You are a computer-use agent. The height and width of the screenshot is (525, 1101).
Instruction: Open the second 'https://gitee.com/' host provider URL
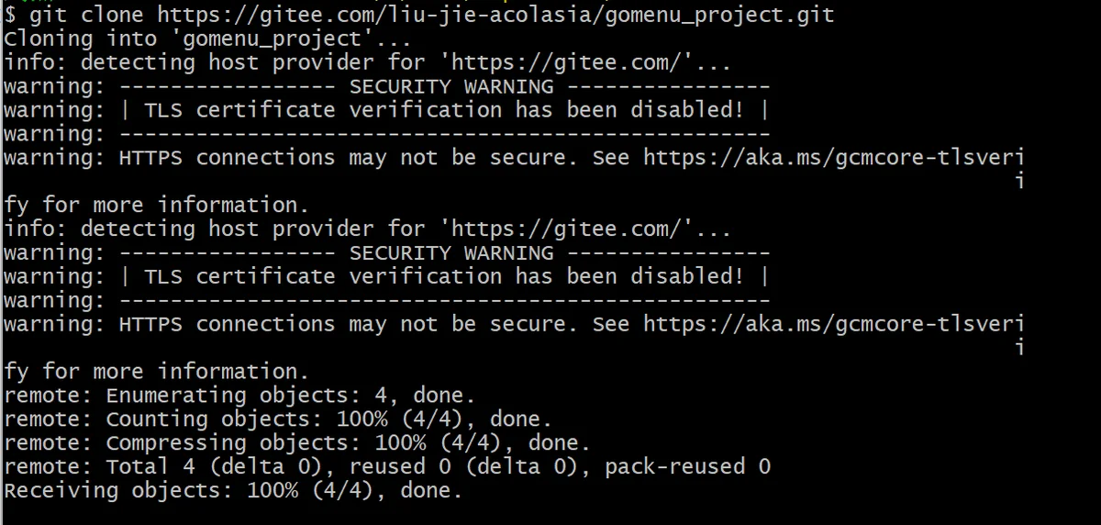point(565,229)
